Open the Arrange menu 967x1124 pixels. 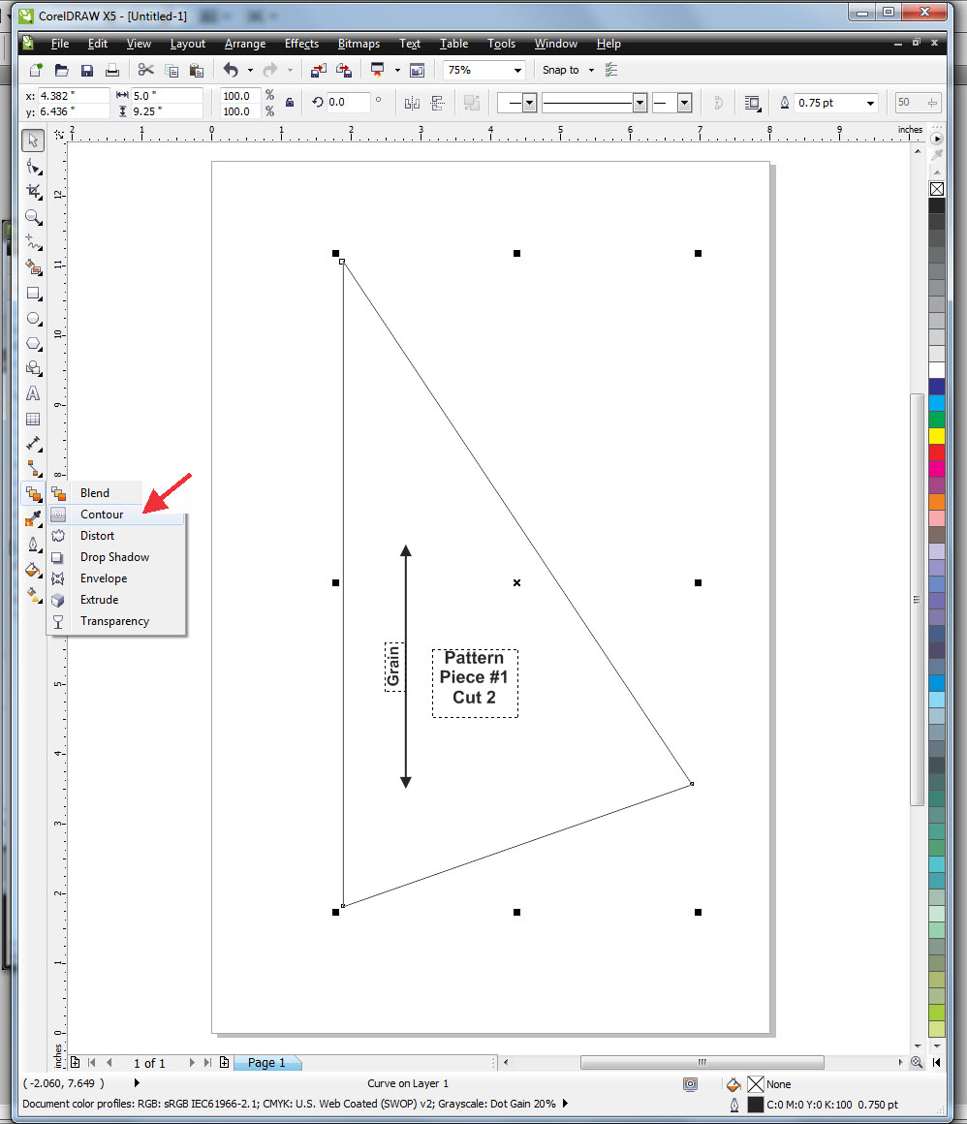[x=244, y=44]
